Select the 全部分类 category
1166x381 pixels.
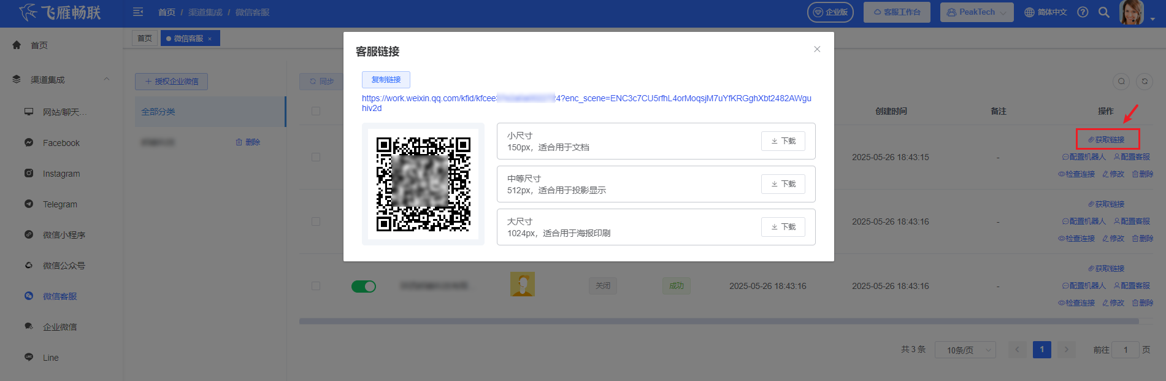(x=210, y=112)
